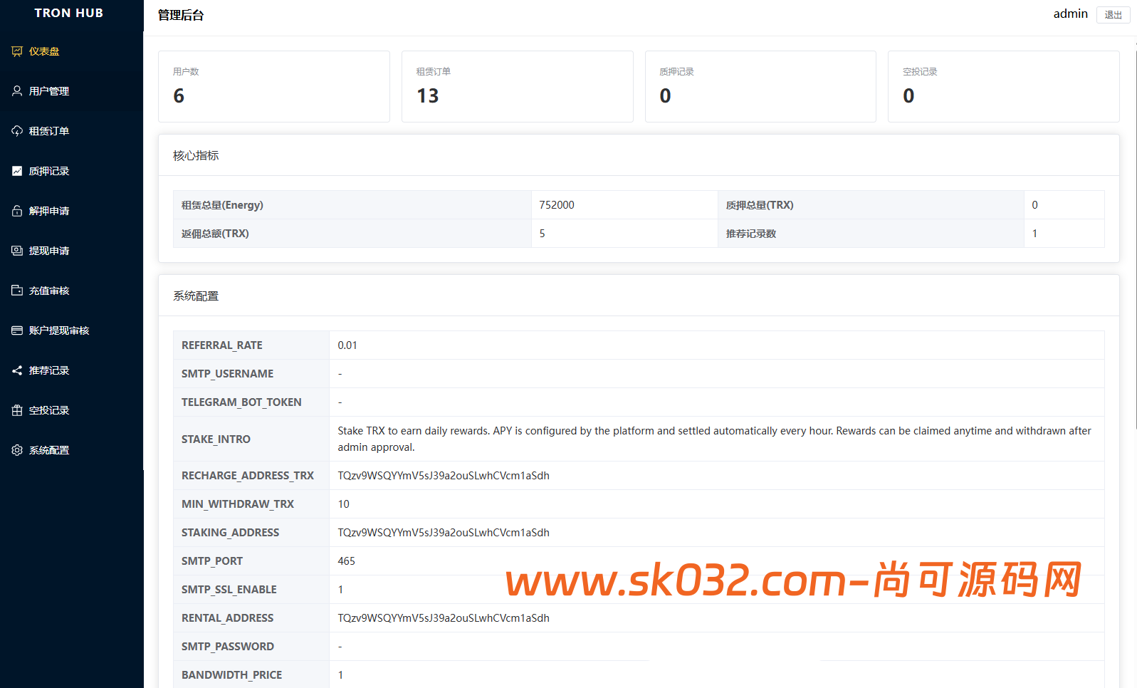Click the share icon beside 推荐记录
1137x688 pixels.
17,370
